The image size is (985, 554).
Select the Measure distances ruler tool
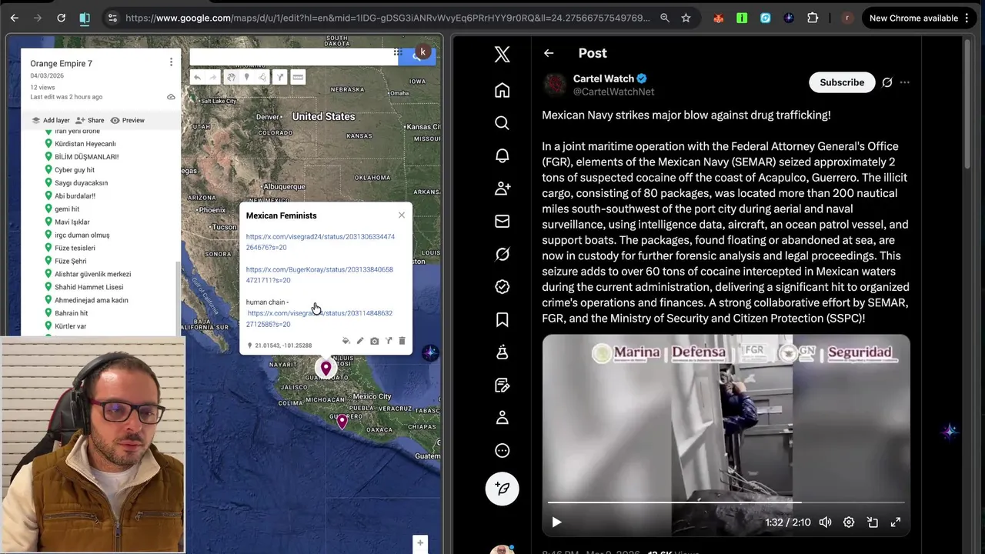click(x=298, y=77)
